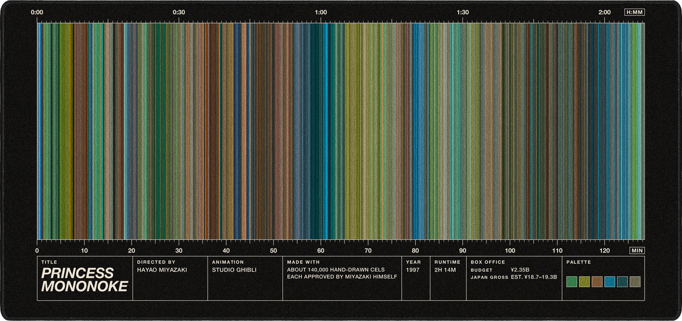The width and height of the screenshot is (682, 321).
Task: Select the bright blue palette swatch
Action: coord(610,281)
